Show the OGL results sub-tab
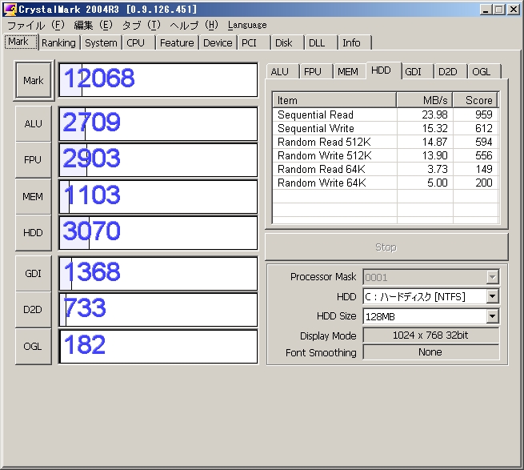Image resolution: width=524 pixels, height=470 pixels. click(484, 71)
